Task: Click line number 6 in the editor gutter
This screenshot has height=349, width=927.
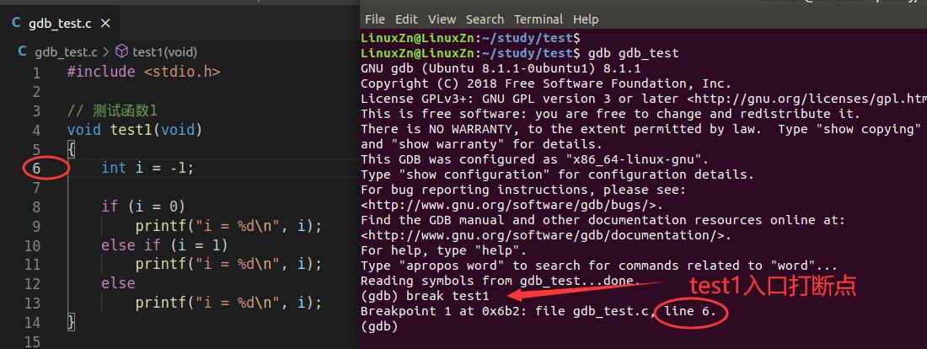Action: point(36,168)
